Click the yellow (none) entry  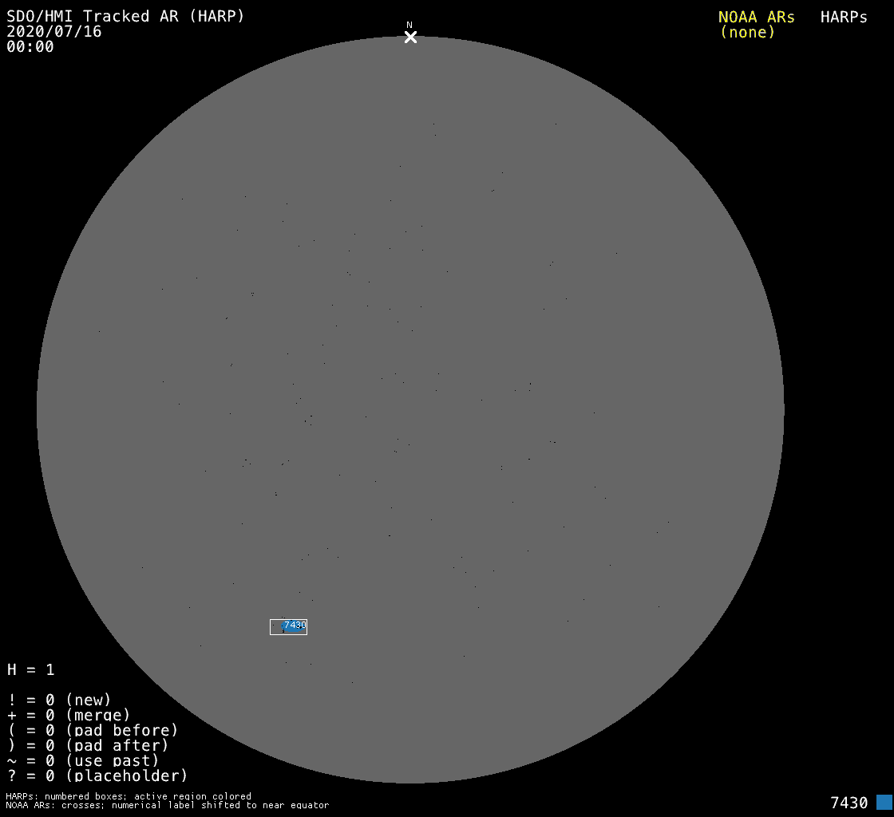pos(747,32)
